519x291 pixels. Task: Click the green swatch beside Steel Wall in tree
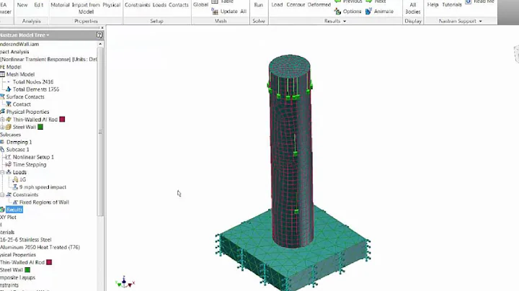[40, 127]
